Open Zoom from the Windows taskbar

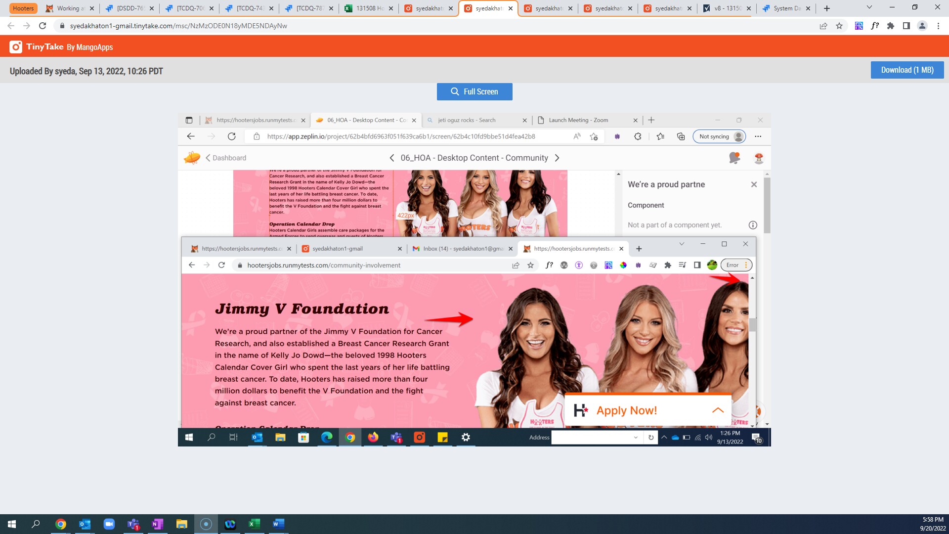[109, 524]
